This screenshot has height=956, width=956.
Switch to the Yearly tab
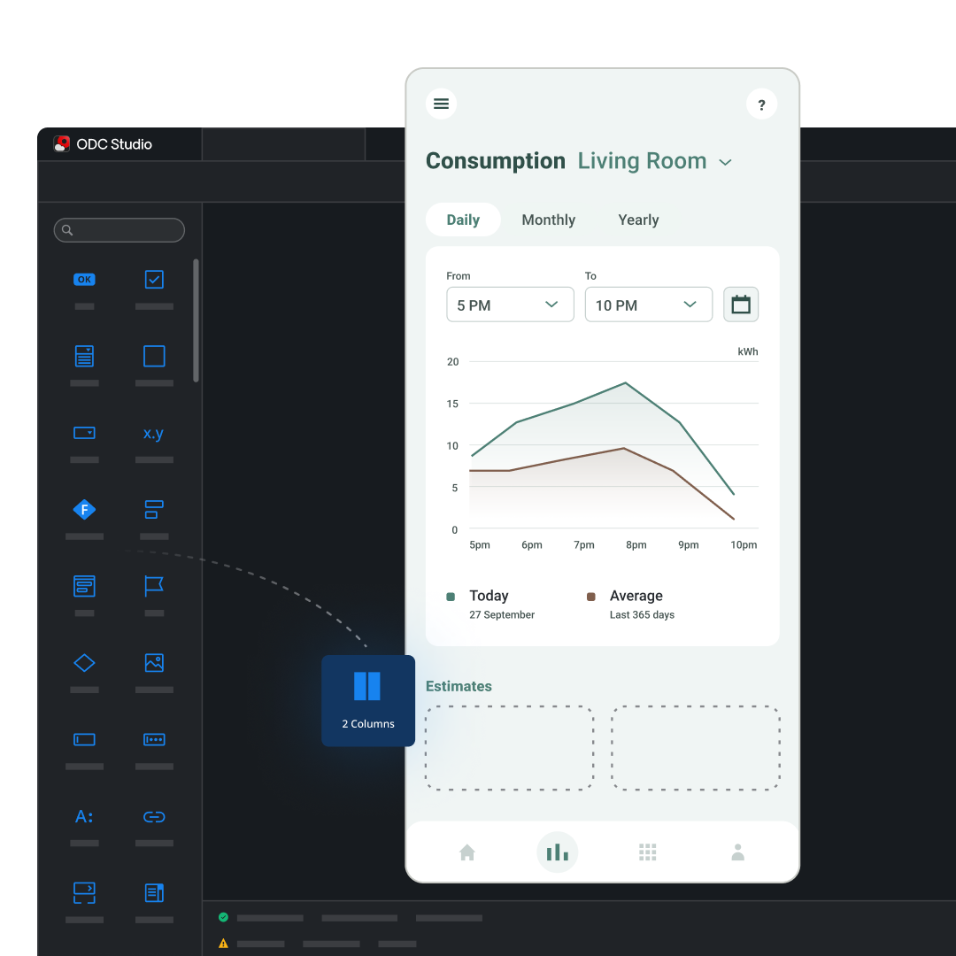point(638,220)
